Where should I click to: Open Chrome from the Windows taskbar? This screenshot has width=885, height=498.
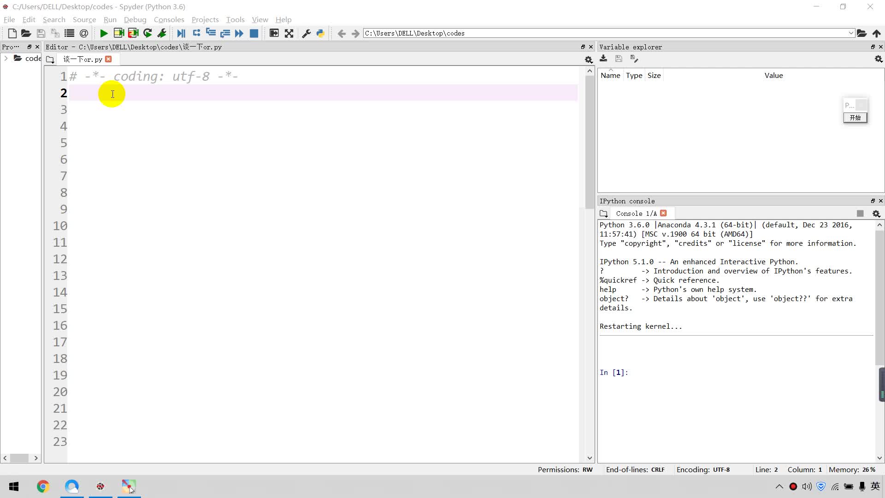click(x=43, y=486)
